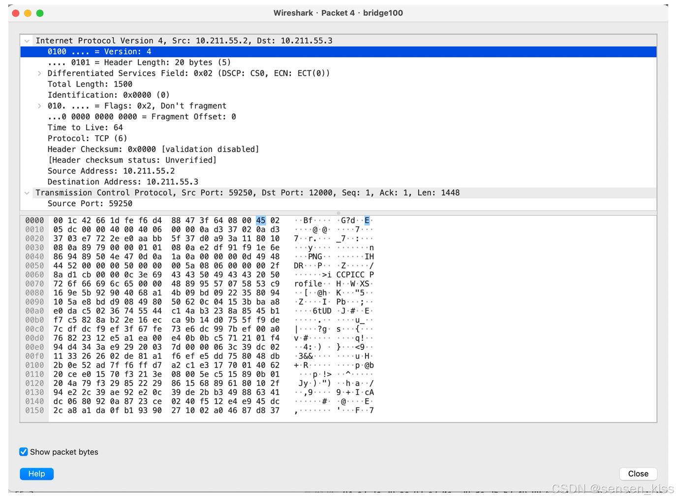Minimize the window with the yellow button
Image resolution: width=676 pixels, height=500 pixels.
[x=28, y=13]
